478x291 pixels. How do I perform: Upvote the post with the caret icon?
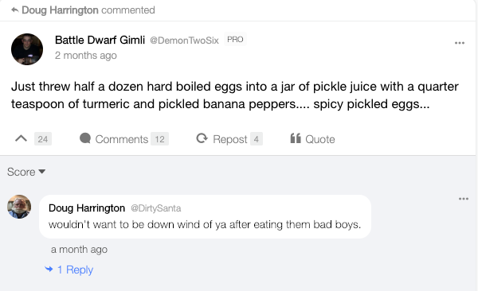(21, 139)
